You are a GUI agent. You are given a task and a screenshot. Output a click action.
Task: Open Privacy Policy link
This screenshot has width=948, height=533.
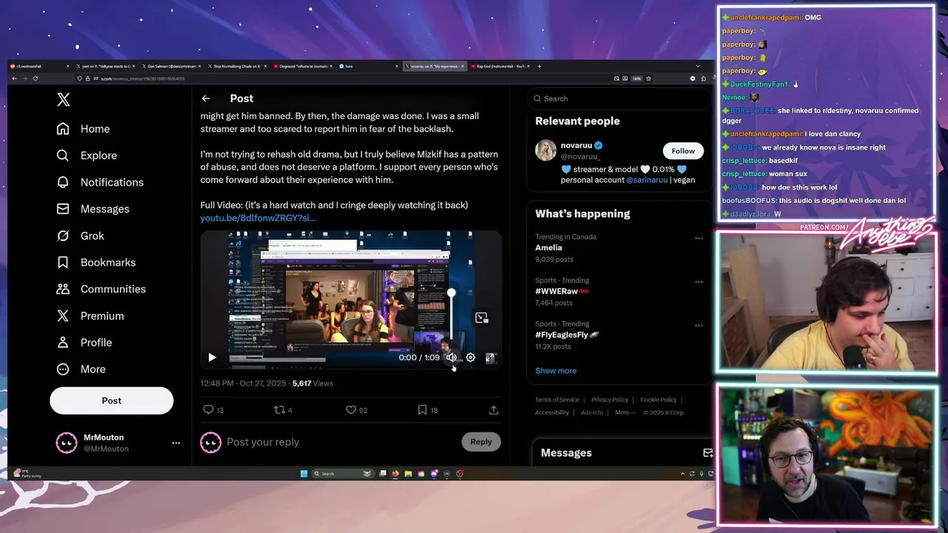[610, 400]
